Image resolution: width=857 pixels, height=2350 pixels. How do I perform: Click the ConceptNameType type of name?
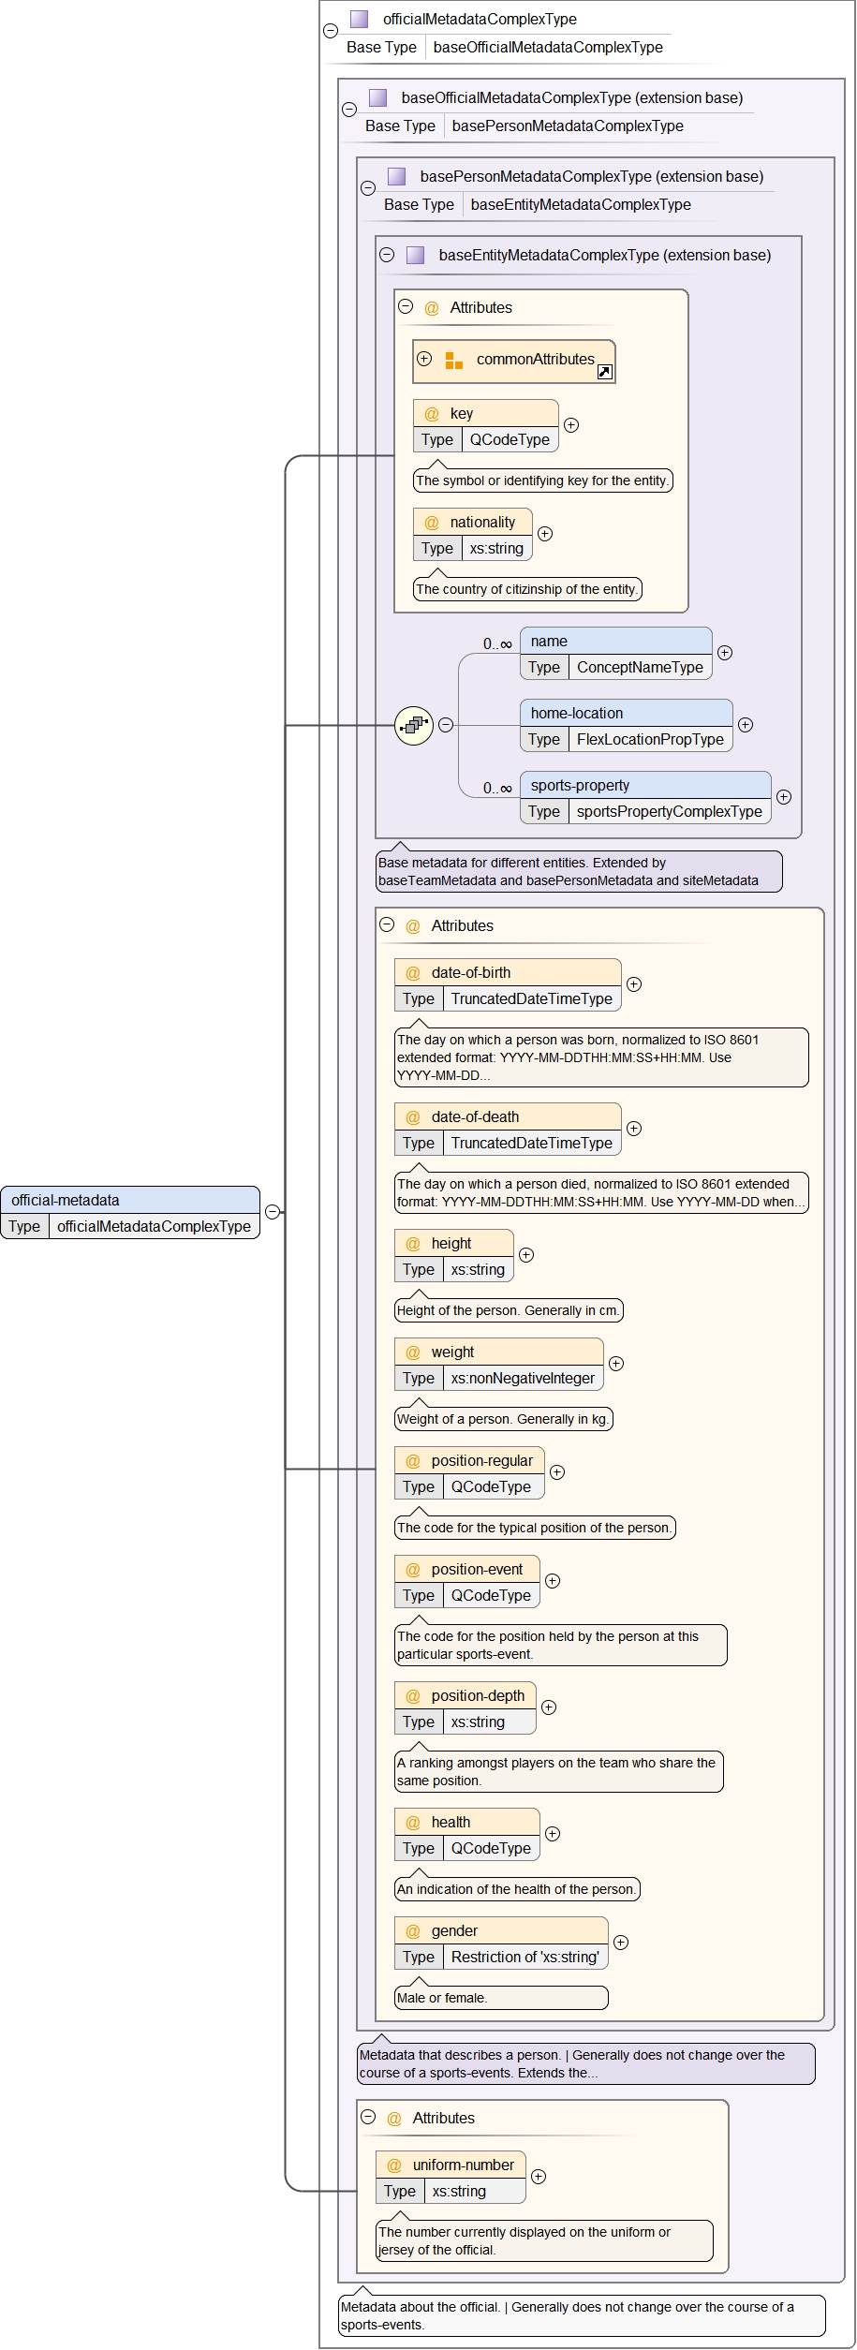[639, 668]
